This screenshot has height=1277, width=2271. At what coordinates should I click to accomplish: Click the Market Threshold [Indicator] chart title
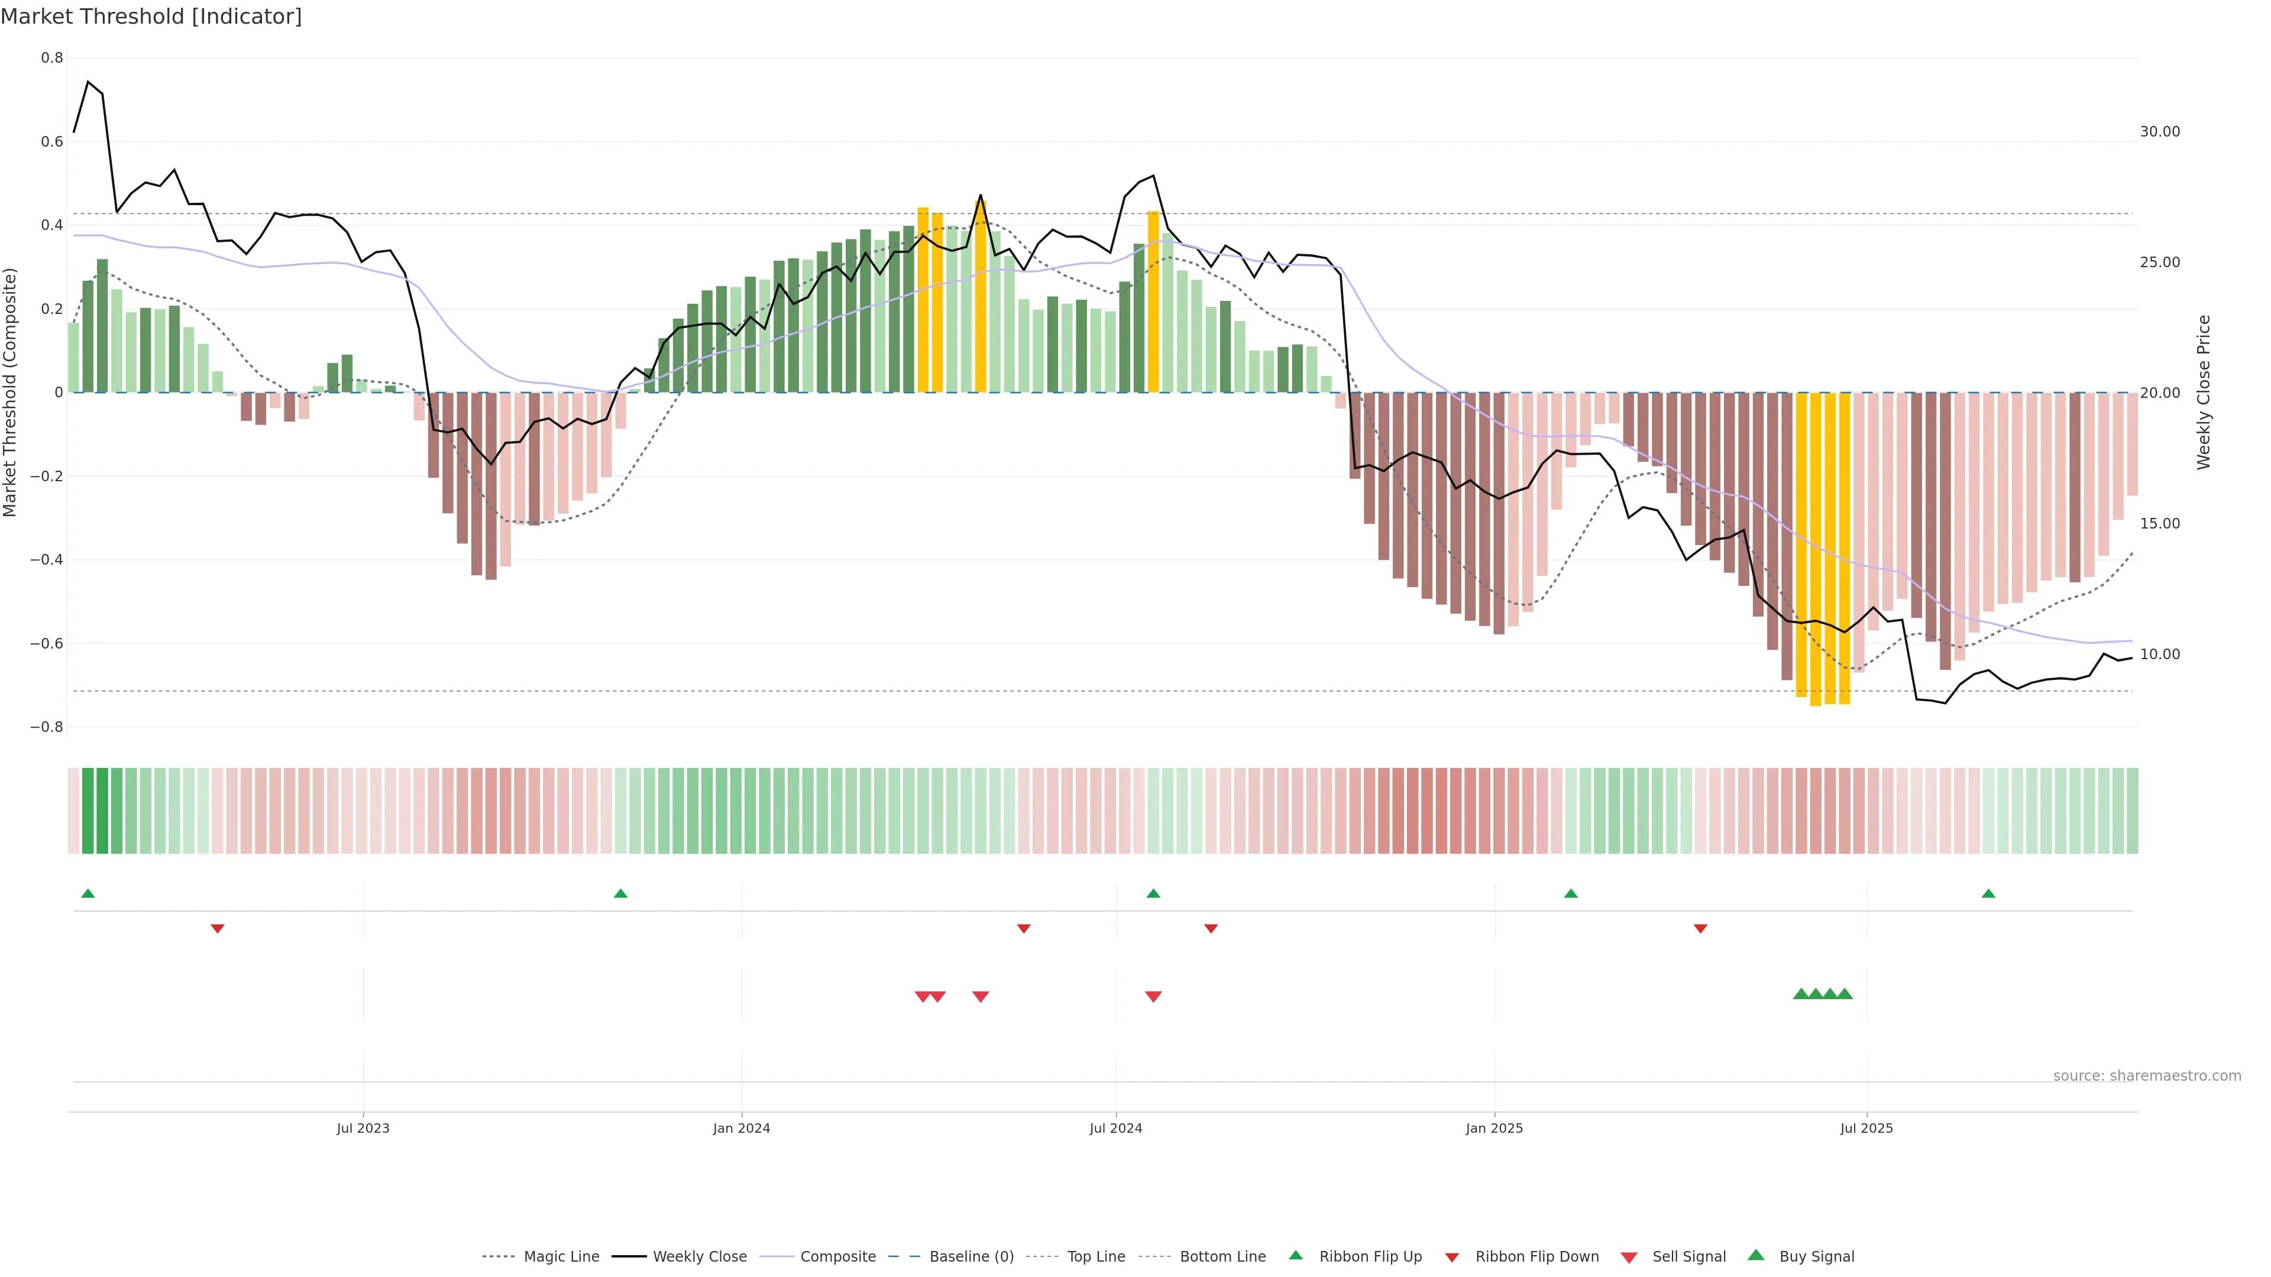coord(151,17)
